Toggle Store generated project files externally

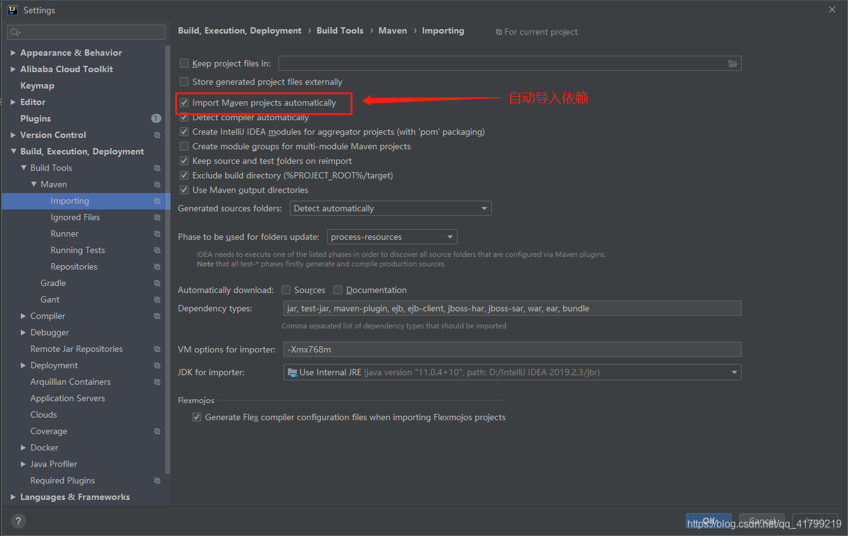184,82
